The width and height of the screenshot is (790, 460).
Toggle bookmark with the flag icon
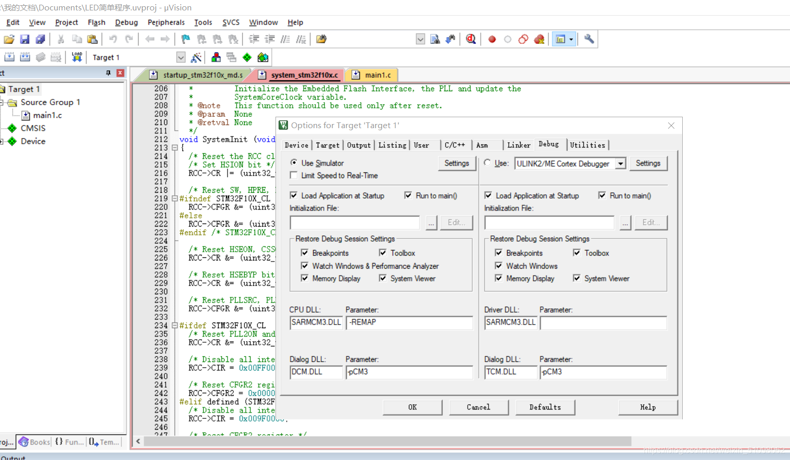185,39
